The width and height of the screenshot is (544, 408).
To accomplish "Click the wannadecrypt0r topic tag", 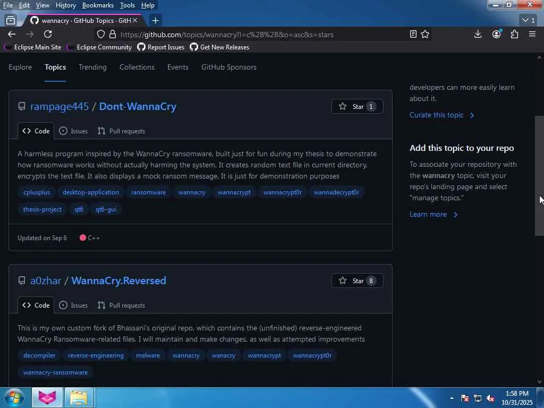I will (336, 192).
